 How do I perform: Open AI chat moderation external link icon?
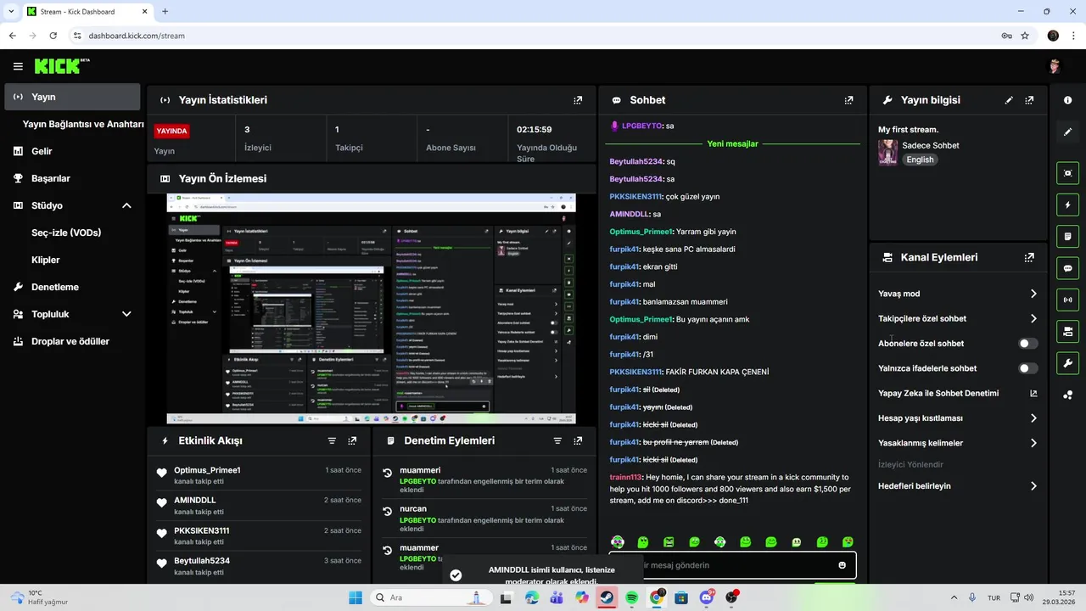click(x=1033, y=394)
